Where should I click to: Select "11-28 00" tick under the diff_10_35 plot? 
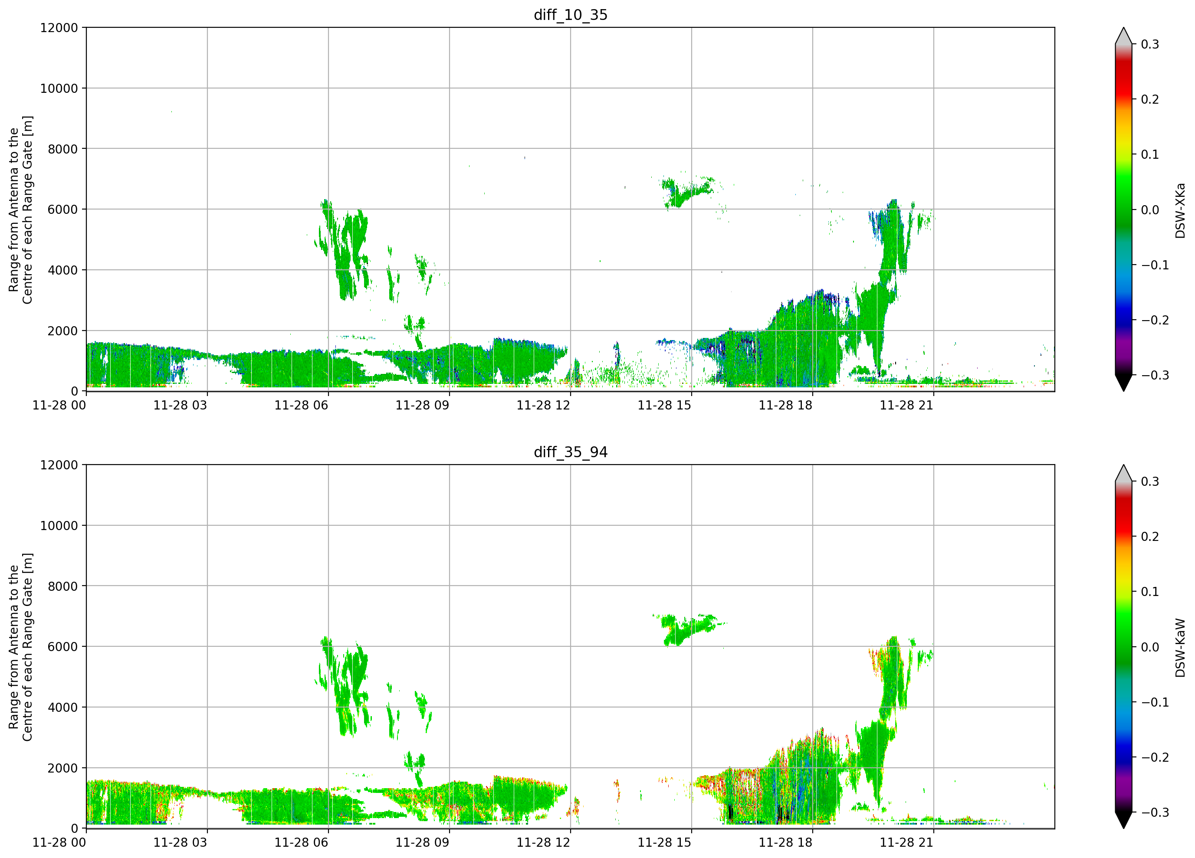[59, 405]
